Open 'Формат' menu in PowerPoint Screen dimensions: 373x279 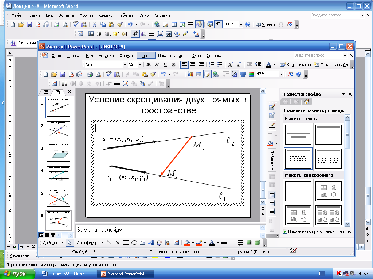pos(126,56)
